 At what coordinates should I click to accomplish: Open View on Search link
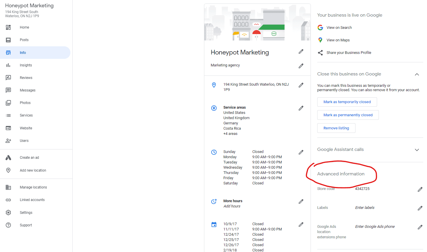point(339,28)
